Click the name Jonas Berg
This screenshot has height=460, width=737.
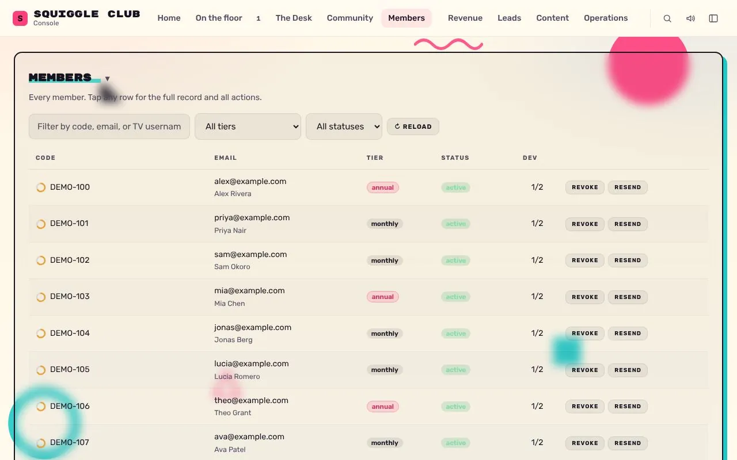[233, 340]
